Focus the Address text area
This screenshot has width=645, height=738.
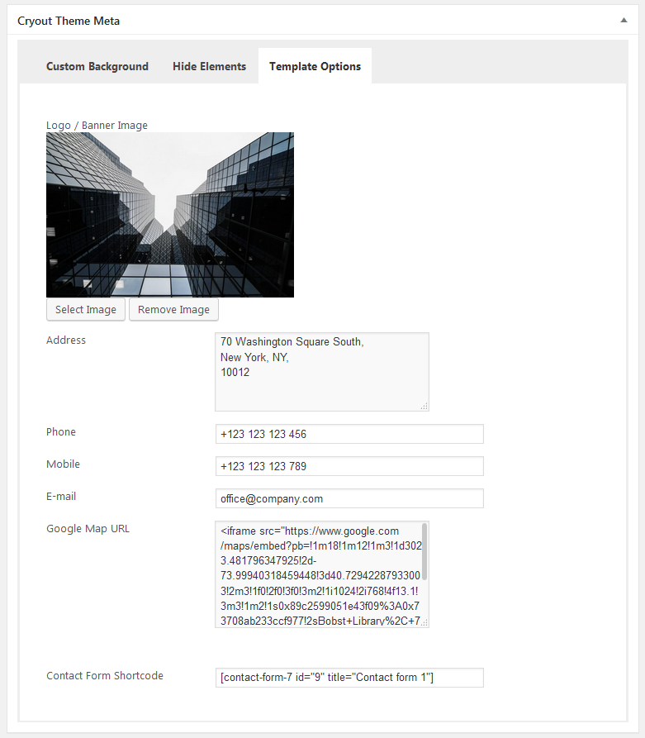[322, 372]
